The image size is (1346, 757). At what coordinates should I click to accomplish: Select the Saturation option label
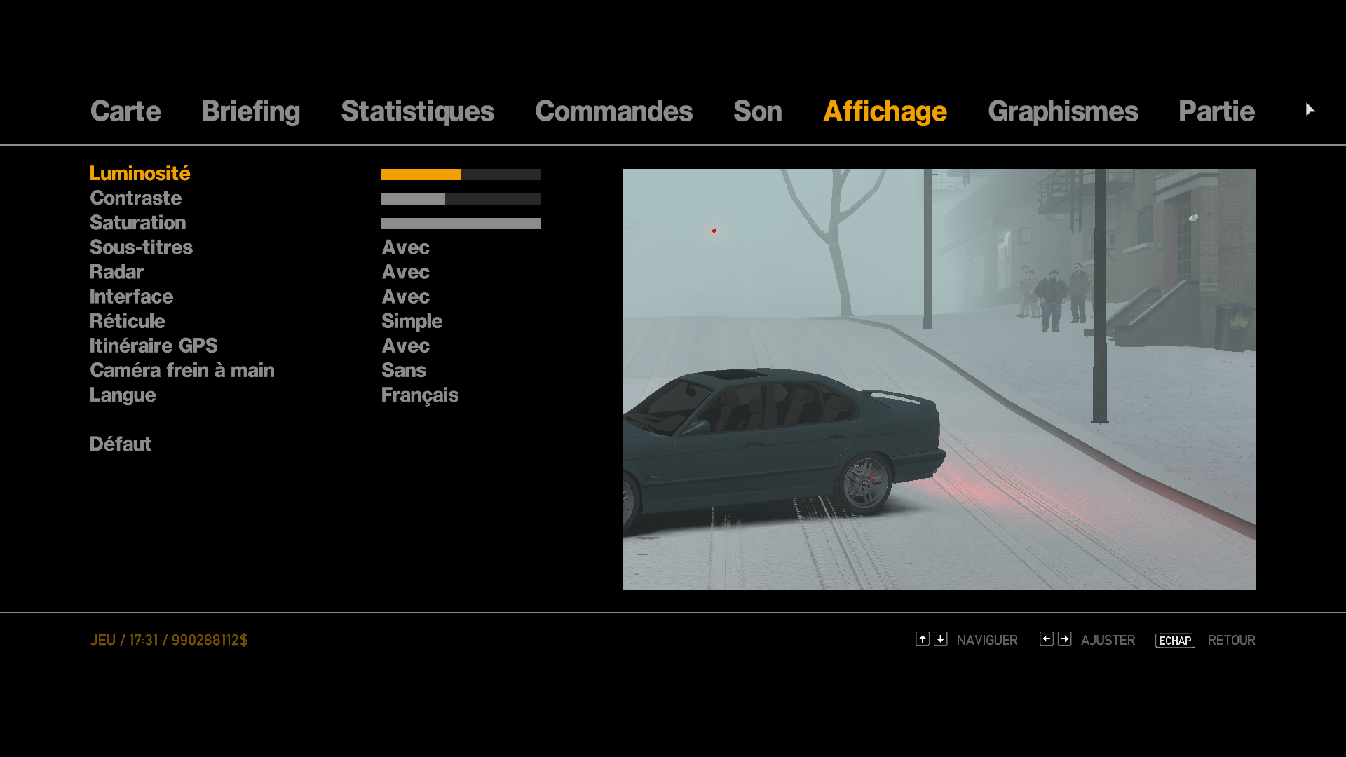[x=137, y=223]
